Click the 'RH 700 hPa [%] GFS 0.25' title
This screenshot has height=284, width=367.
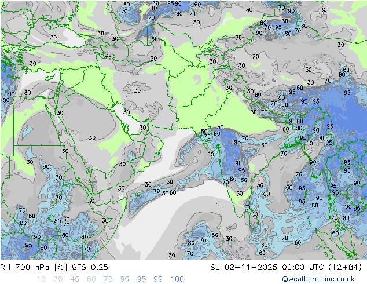[54, 267]
